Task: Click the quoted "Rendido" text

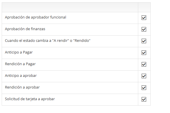Action: point(82,41)
